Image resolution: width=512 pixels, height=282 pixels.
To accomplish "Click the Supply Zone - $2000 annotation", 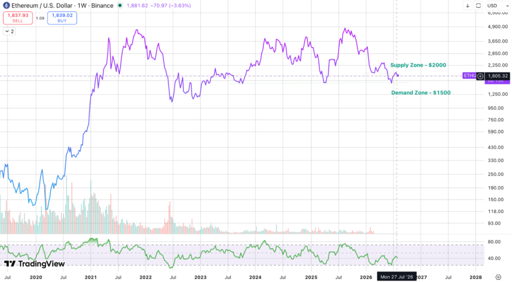I will click(418, 65).
